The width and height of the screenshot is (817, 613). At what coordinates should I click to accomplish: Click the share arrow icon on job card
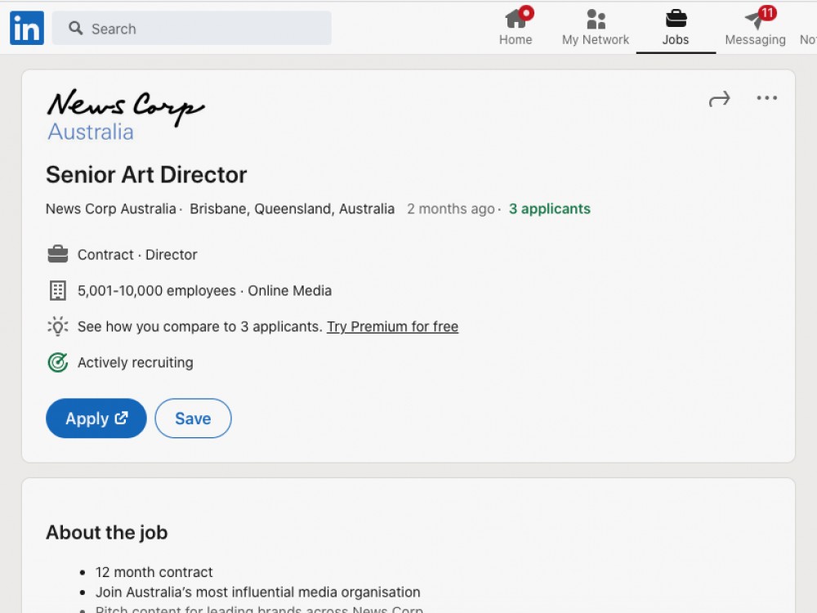(720, 99)
